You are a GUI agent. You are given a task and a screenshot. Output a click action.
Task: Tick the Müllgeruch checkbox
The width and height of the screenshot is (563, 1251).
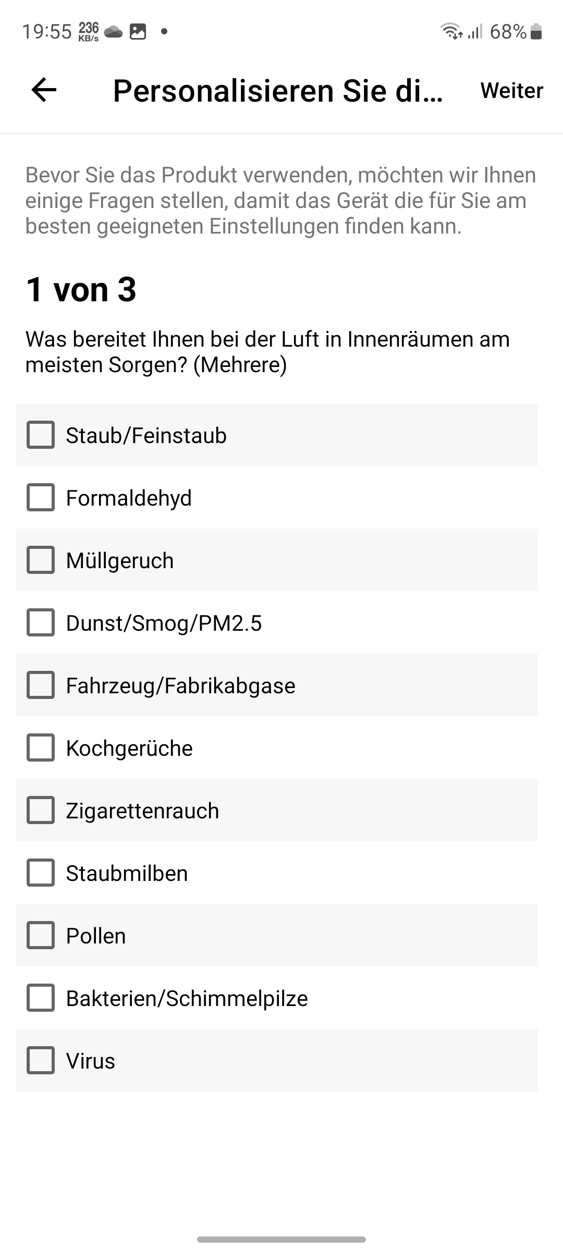[x=41, y=560]
